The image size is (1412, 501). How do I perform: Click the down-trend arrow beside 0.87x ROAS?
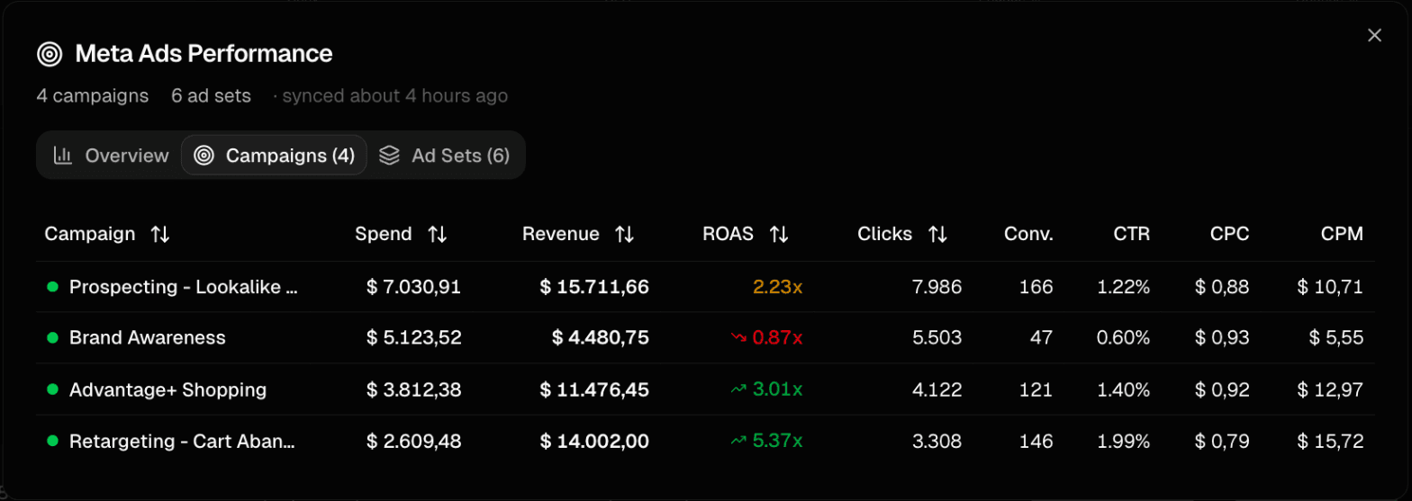click(x=738, y=338)
